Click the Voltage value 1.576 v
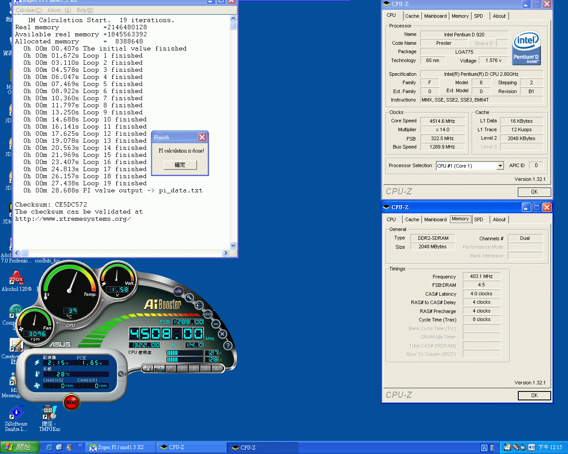Viewport: 568px width, 454px height. coord(493,61)
